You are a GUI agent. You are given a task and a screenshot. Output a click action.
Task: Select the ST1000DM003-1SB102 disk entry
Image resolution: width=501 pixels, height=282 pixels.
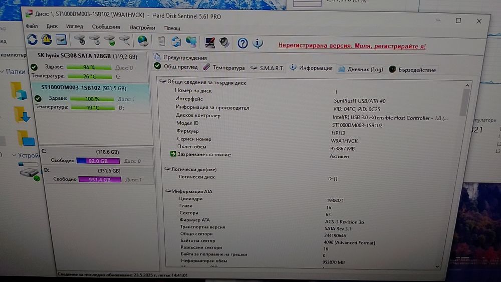tap(90, 98)
